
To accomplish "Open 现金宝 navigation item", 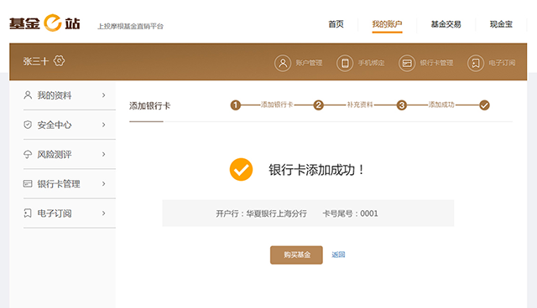I will [501, 24].
